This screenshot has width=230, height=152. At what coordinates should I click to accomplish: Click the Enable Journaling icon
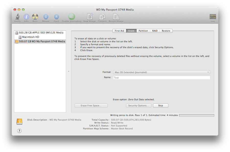point(72,17)
